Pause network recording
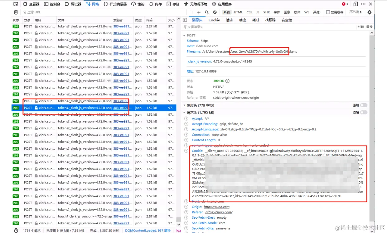 191,12
